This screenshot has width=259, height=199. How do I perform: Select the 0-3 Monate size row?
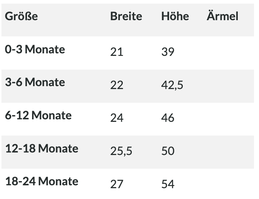128,53
